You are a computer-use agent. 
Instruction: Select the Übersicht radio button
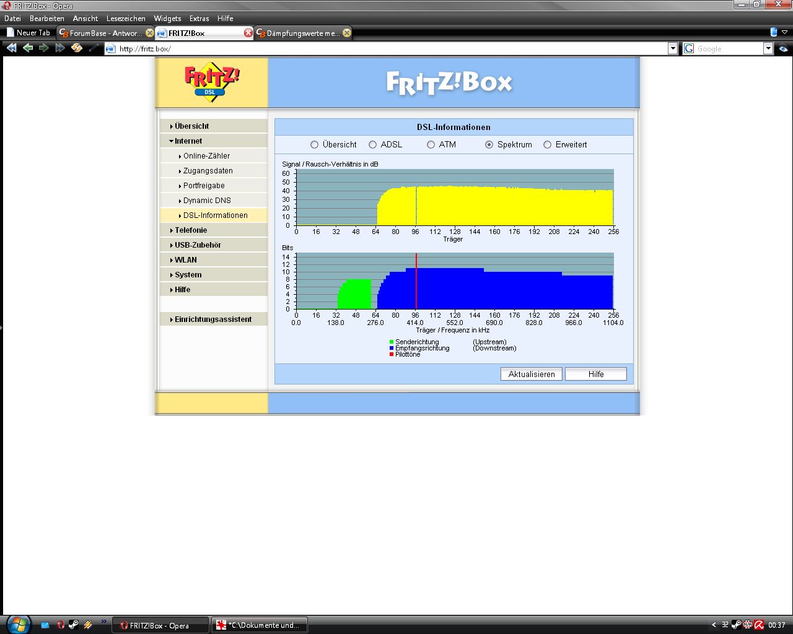[314, 144]
